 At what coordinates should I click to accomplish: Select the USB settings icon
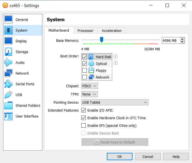8,95
